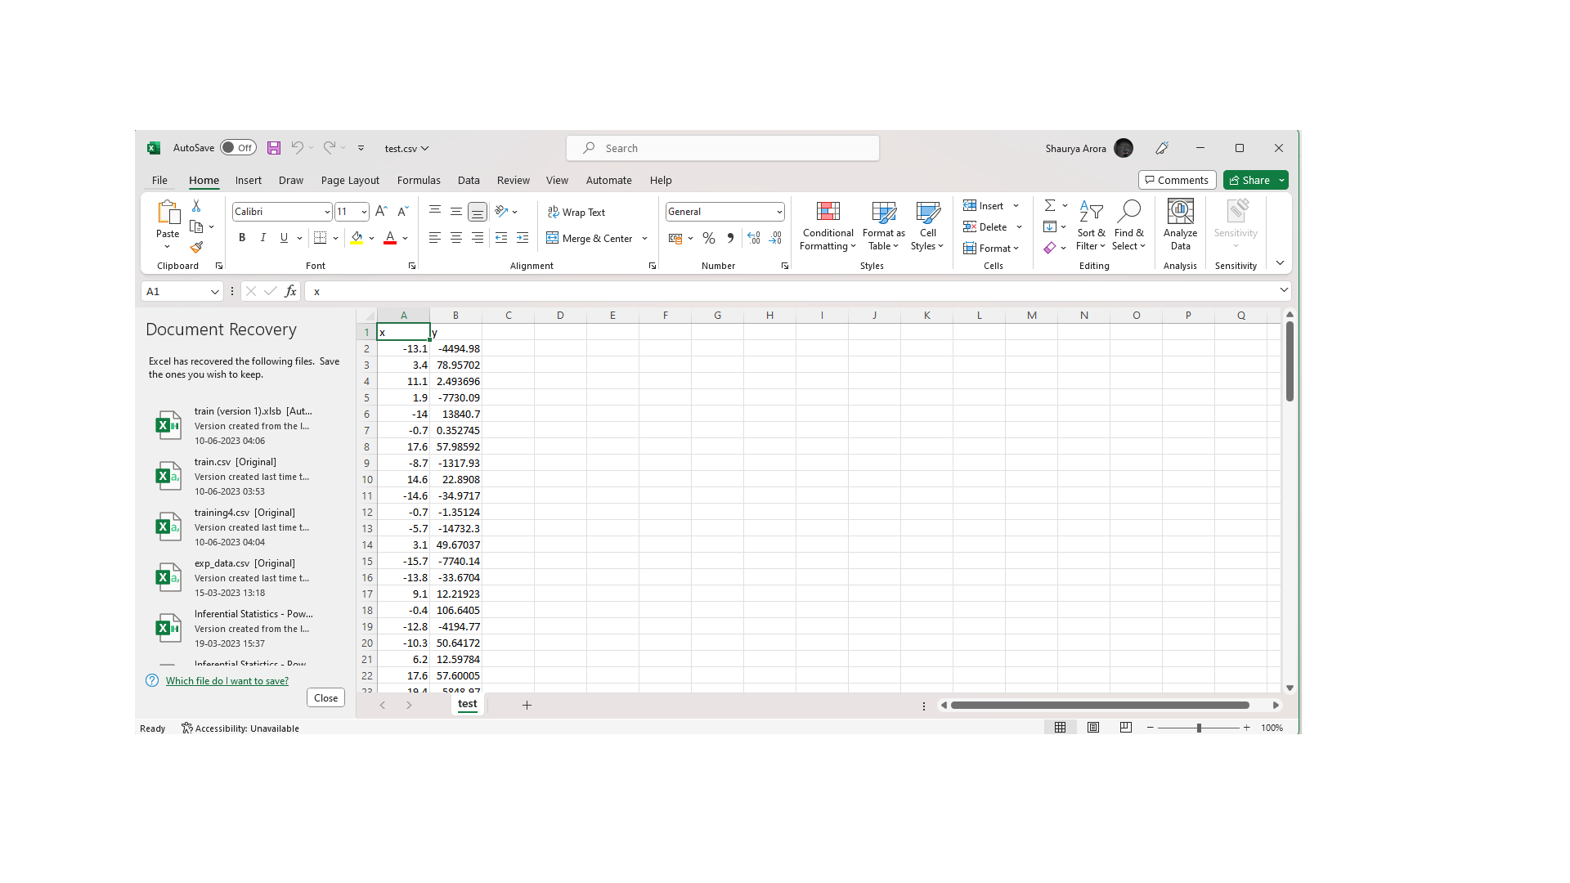Click the Save icon in title bar
1570x883 pixels.
(x=274, y=148)
